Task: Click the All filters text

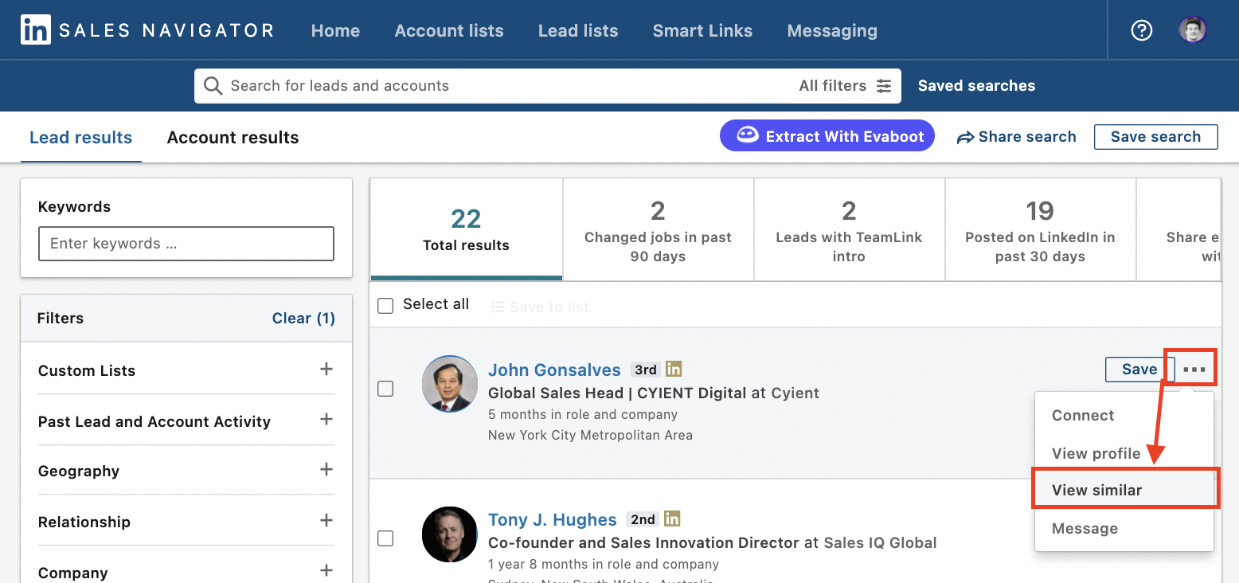Action: [x=832, y=86]
